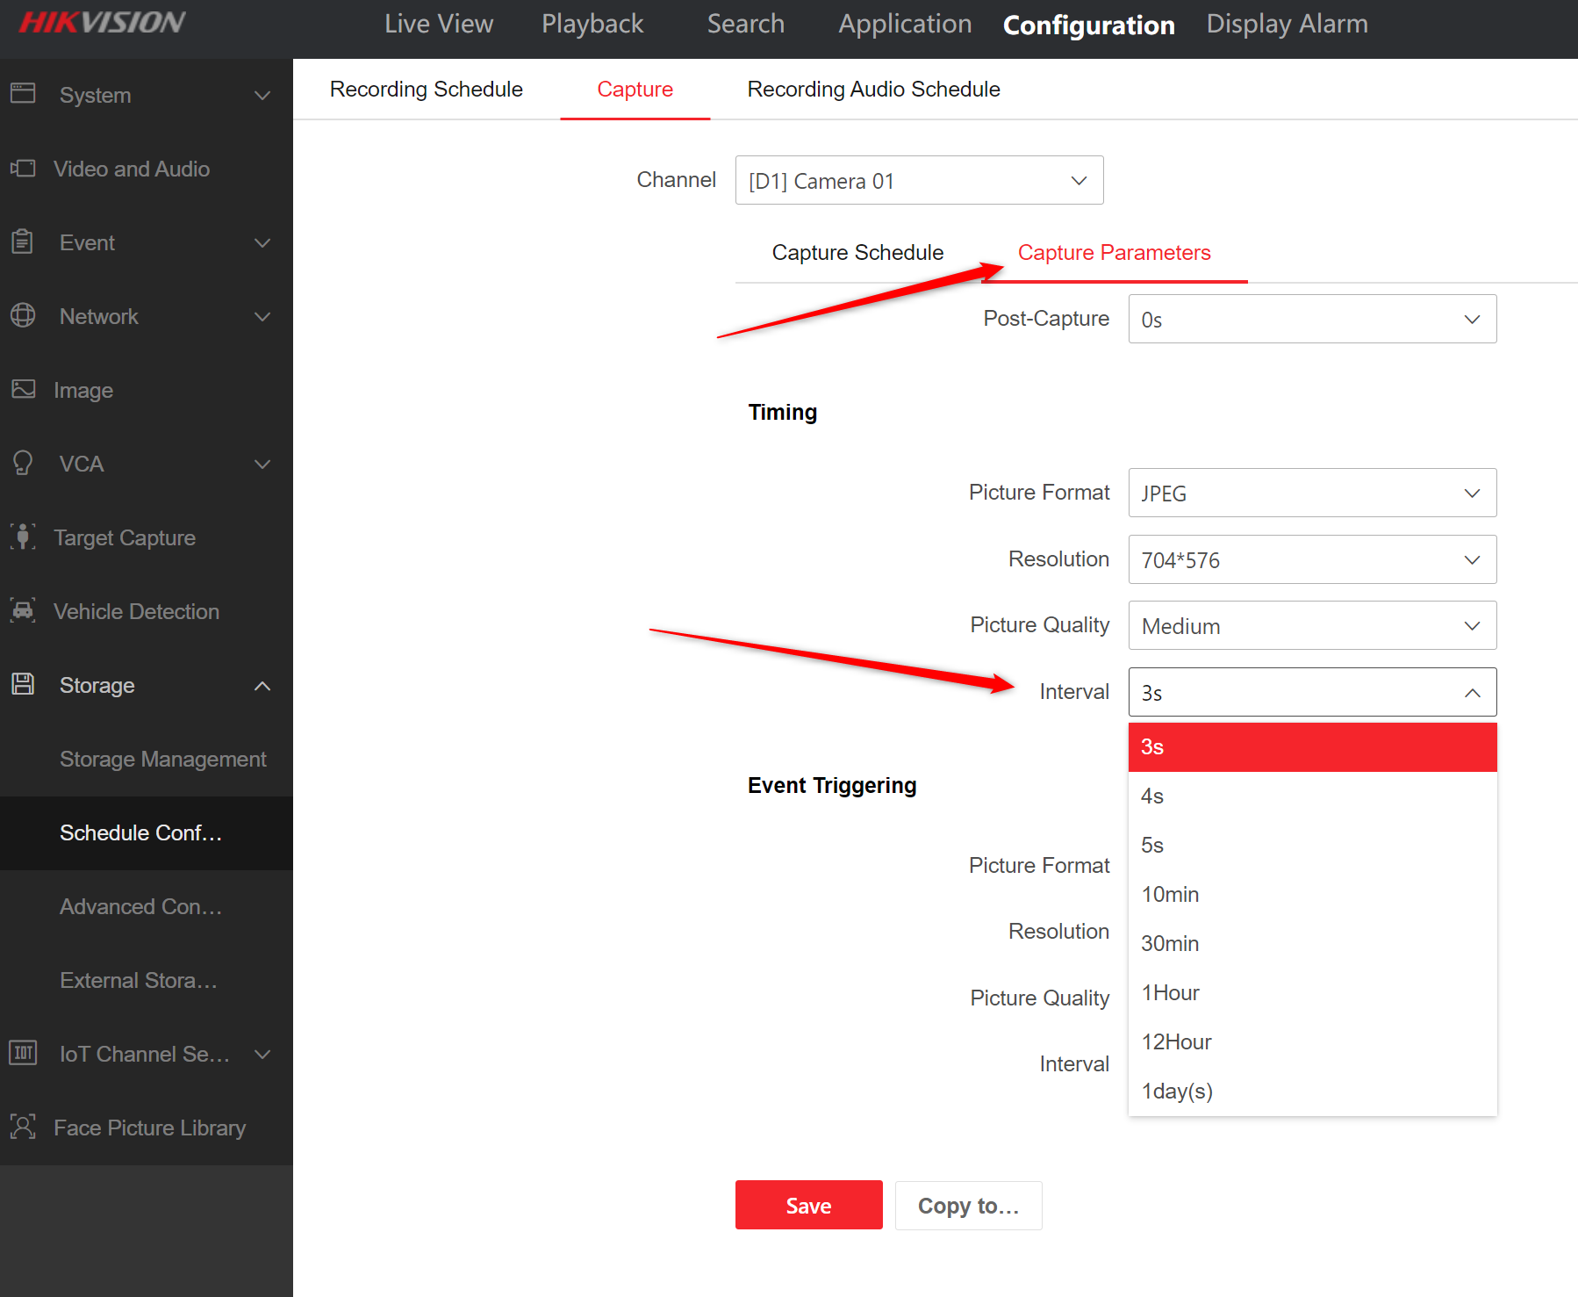Choose the 3s interval option
Viewport: 1578px width, 1297px height.
pyautogui.click(x=1312, y=747)
